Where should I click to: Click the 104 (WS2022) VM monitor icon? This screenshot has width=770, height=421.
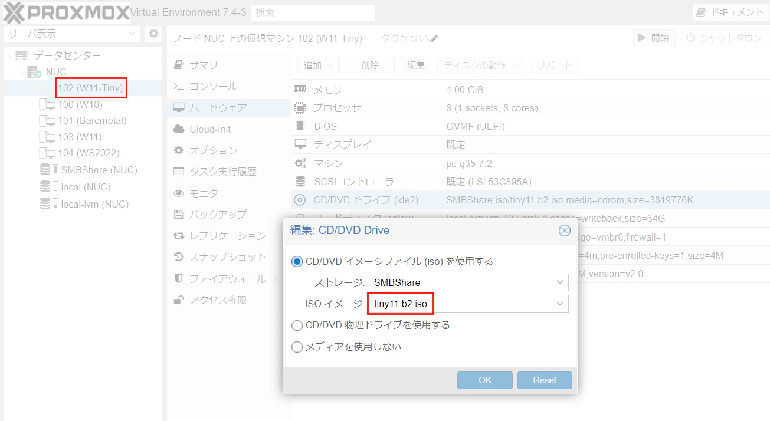pyautogui.click(x=47, y=153)
